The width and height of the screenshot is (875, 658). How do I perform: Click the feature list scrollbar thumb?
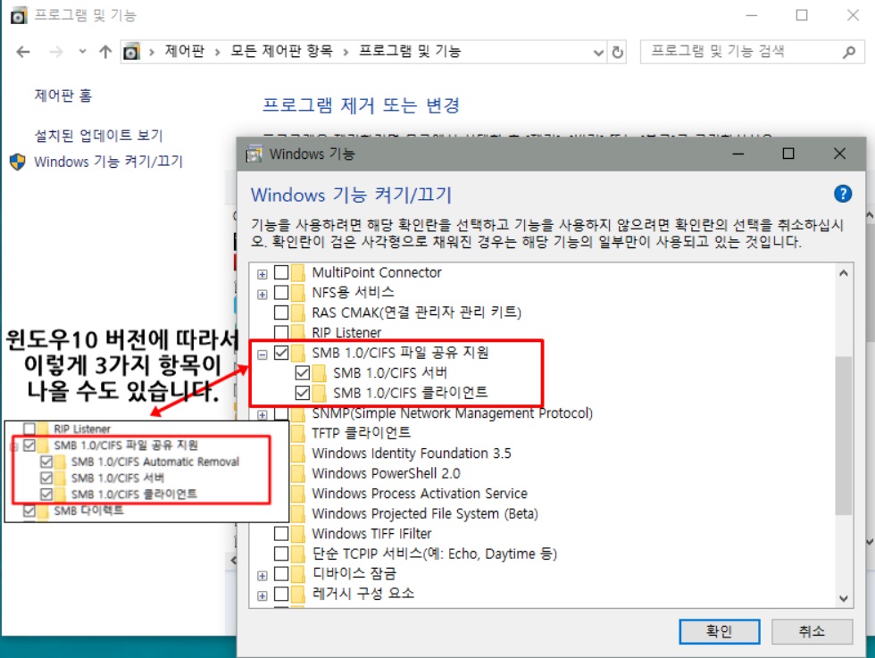click(x=844, y=436)
